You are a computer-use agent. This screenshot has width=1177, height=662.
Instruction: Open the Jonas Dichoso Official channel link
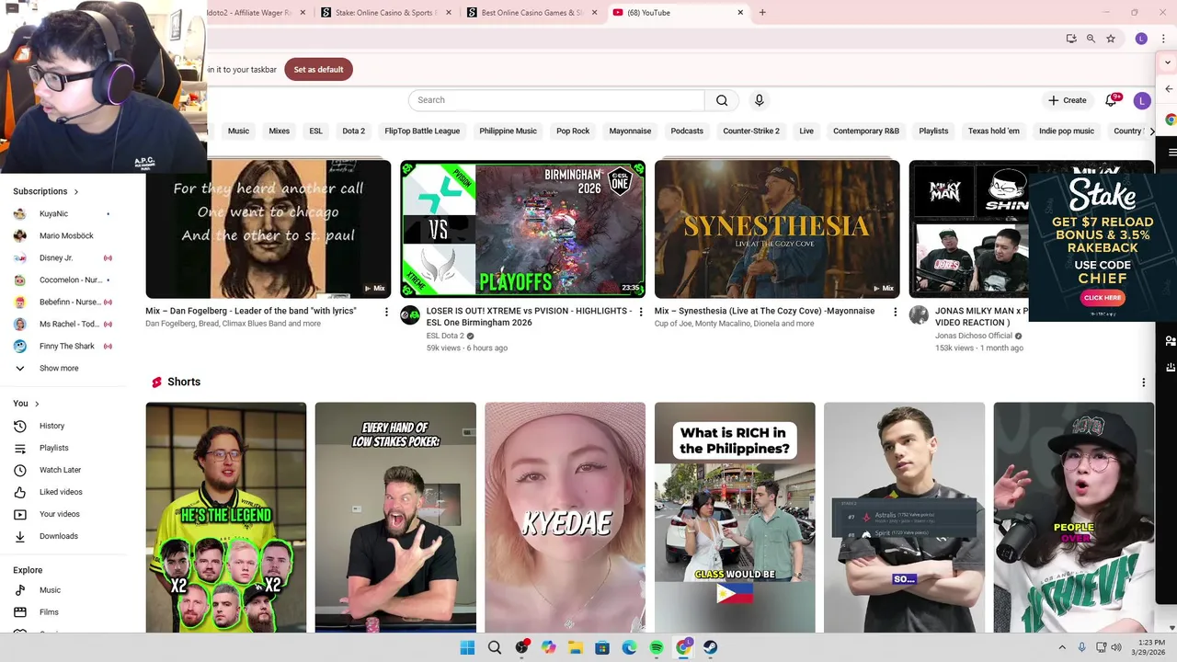[973, 336]
